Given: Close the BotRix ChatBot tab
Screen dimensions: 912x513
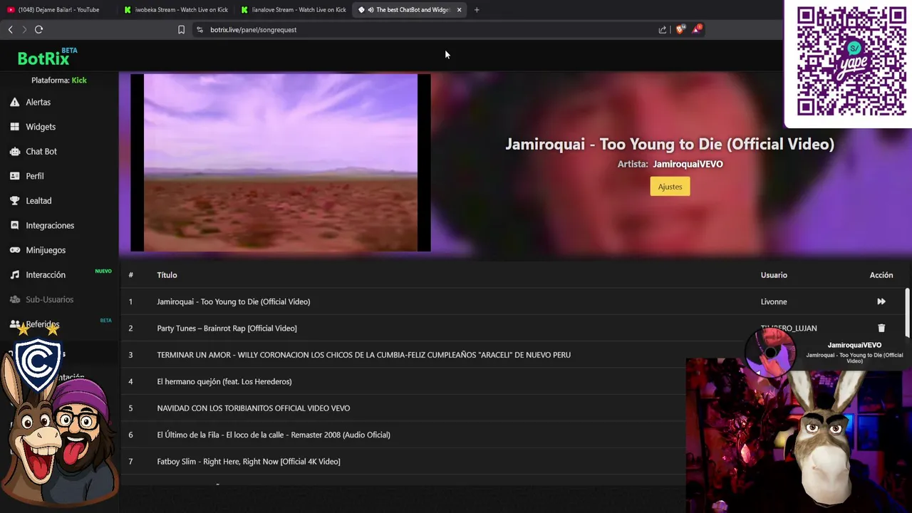Looking at the screenshot, I should pyautogui.click(x=459, y=10).
